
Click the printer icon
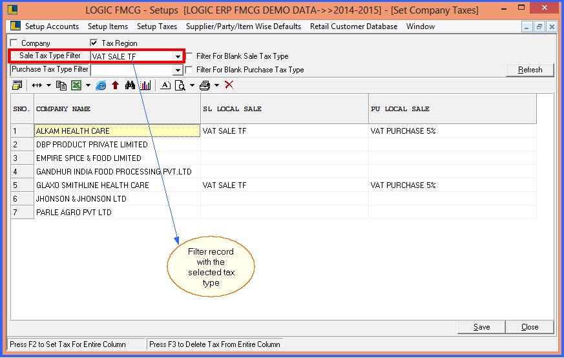pos(205,85)
